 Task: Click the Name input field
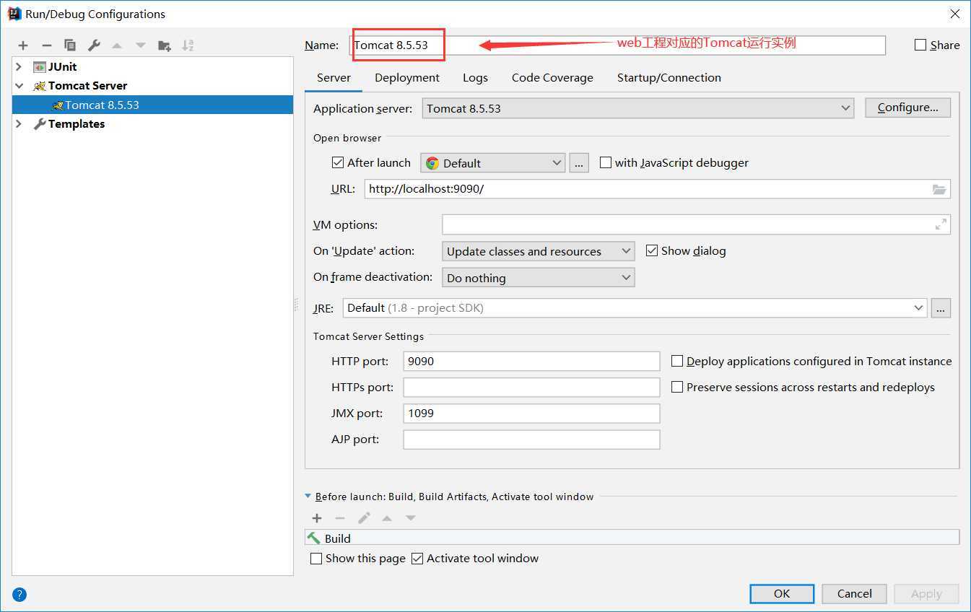618,45
